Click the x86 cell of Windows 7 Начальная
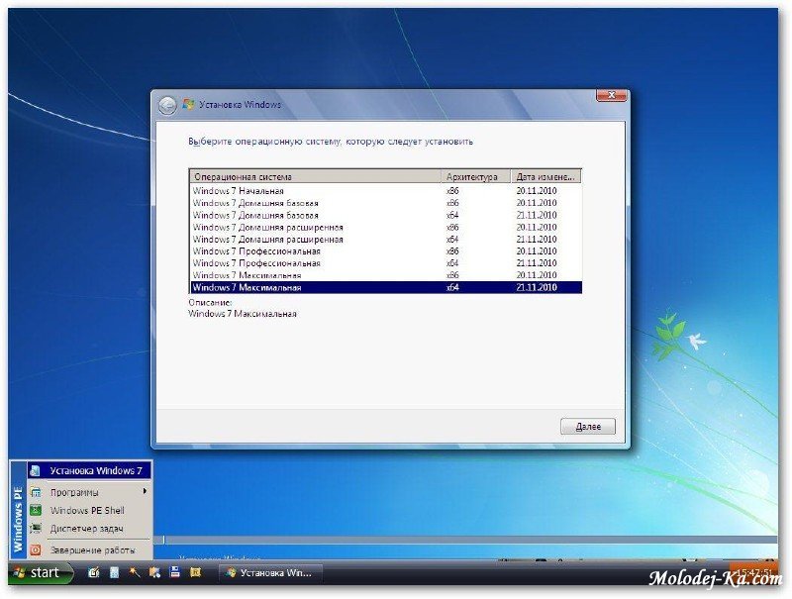 coord(452,191)
